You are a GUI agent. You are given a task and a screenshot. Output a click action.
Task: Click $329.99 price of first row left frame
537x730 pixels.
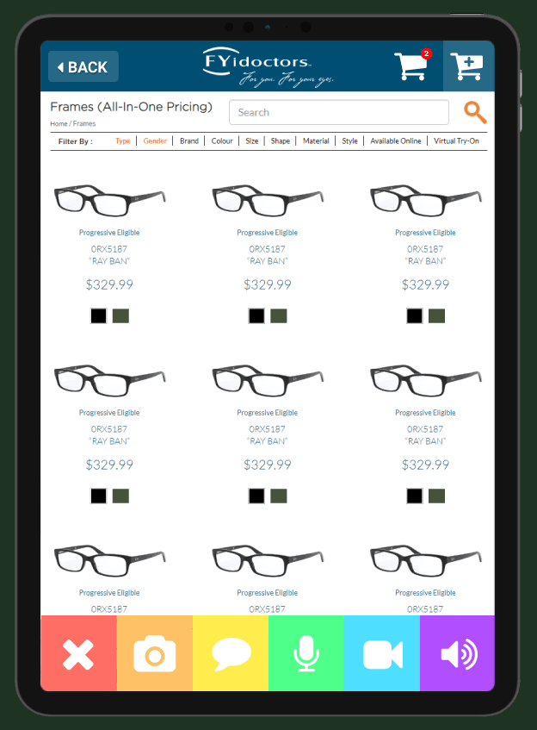[109, 284]
